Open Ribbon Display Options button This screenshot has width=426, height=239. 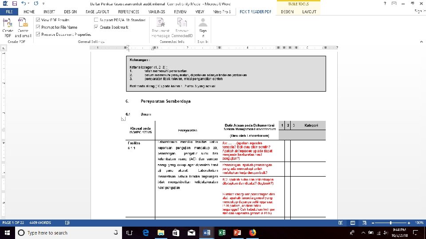point(394,4)
